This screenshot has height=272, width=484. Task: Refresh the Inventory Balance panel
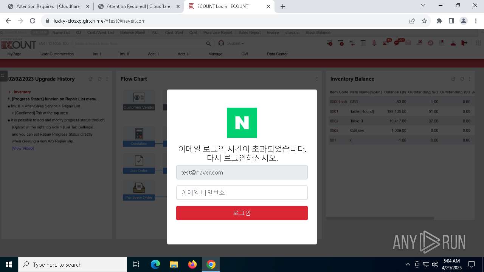coord(462,79)
